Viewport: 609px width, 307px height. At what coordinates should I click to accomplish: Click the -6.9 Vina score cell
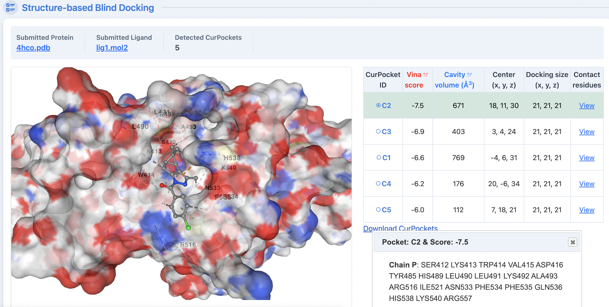pyautogui.click(x=417, y=132)
